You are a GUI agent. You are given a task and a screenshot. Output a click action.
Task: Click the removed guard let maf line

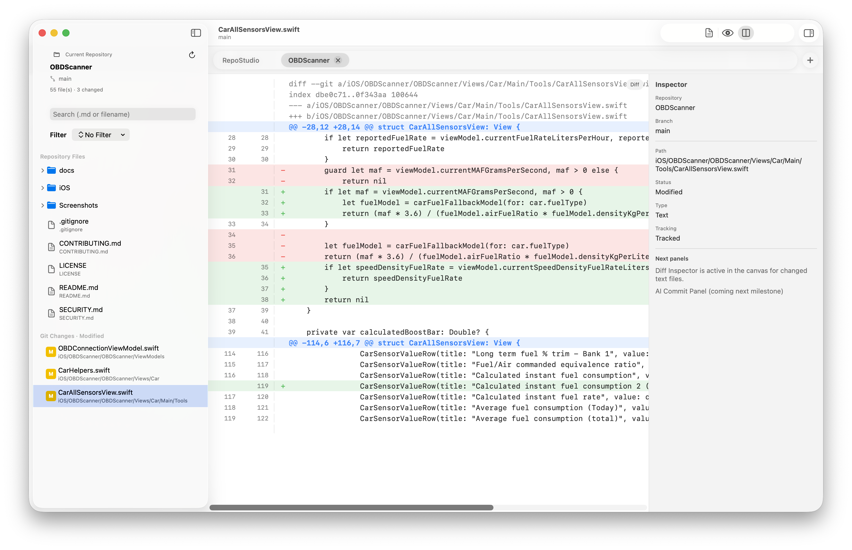428,170
